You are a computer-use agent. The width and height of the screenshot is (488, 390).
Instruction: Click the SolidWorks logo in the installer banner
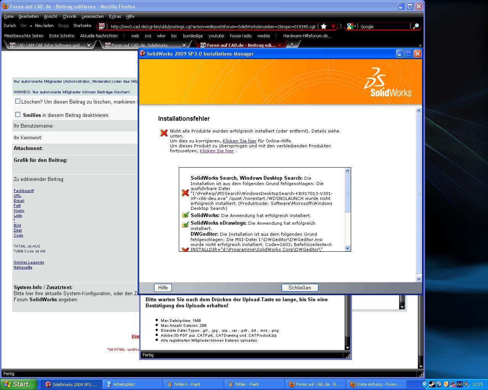pyautogui.click(x=388, y=82)
